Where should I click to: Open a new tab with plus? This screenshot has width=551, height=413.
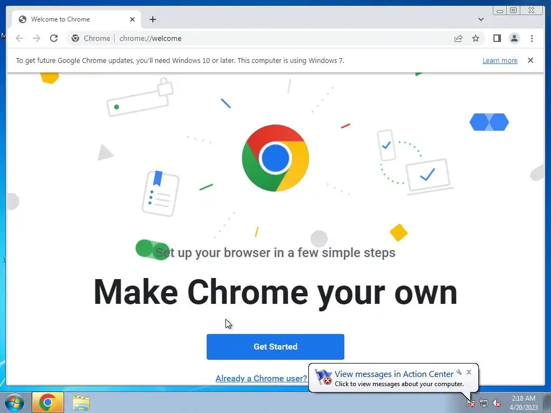point(152,19)
